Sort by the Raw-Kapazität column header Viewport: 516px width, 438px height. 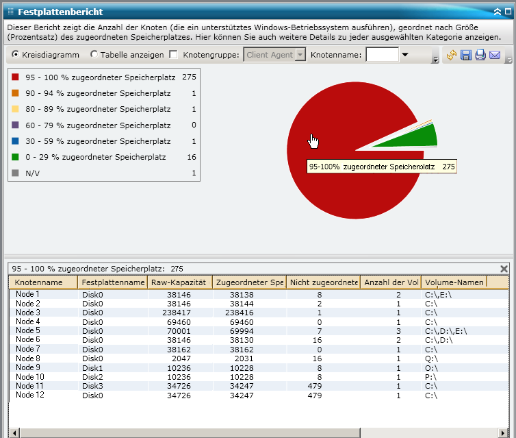(179, 282)
